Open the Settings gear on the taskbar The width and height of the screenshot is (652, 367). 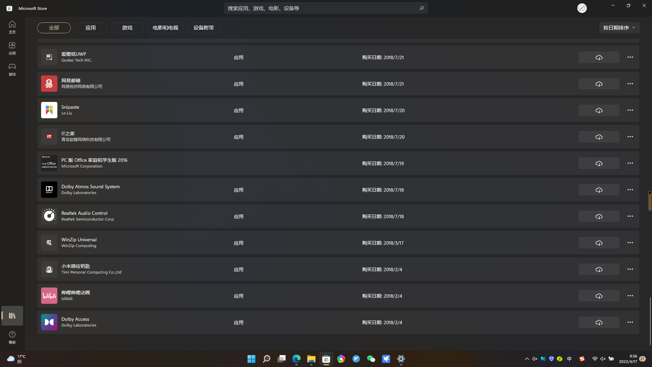(x=401, y=359)
